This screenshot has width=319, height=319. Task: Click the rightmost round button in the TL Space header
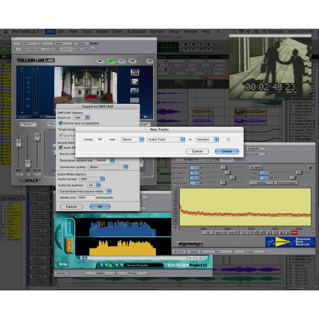pos(150,61)
